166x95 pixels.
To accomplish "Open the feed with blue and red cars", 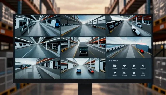I will (83, 68).
